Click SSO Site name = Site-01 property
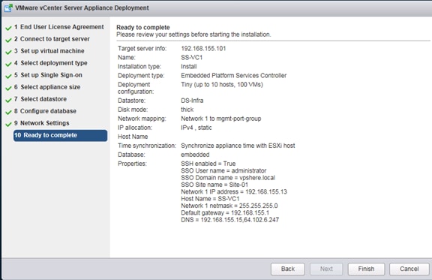Viewport: 432px width, 280px height. [214, 185]
